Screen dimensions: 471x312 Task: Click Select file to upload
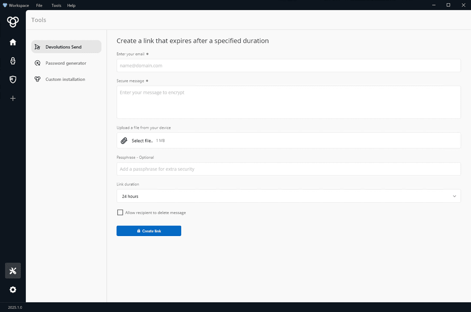click(x=142, y=141)
